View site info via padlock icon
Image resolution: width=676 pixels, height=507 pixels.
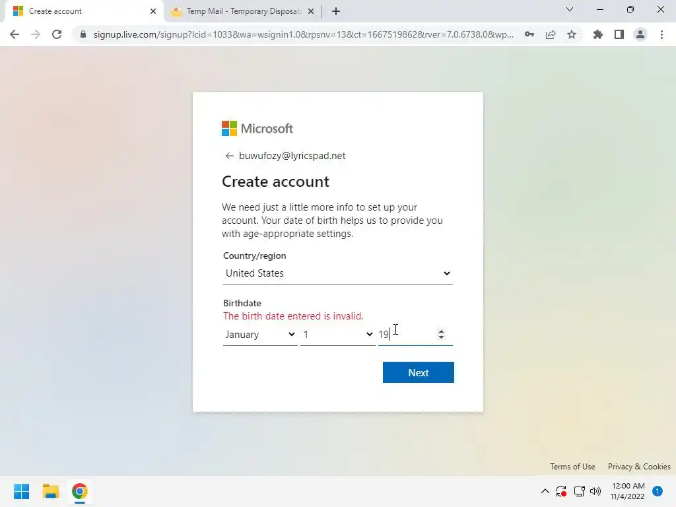pyautogui.click(x=83, y=34)
